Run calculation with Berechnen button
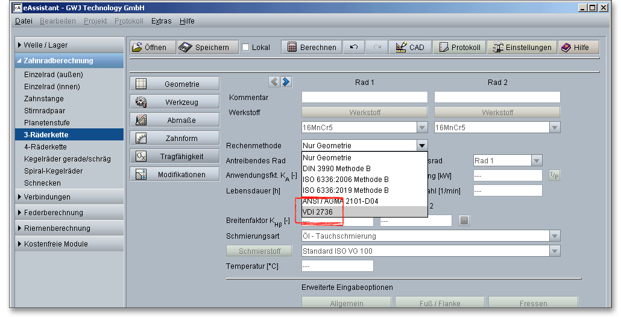Image resolution: width=621 pixels, height=317 pixels. [x=312, y=48]
